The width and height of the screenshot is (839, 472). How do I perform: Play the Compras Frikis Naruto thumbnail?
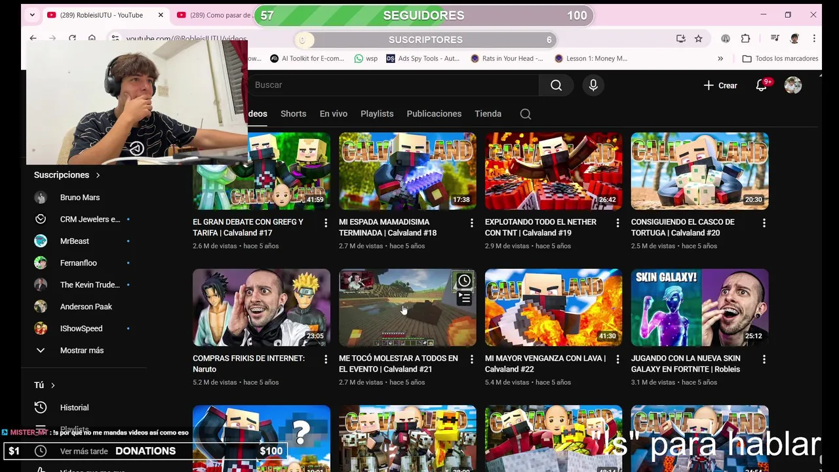click(x=262, y=307)
